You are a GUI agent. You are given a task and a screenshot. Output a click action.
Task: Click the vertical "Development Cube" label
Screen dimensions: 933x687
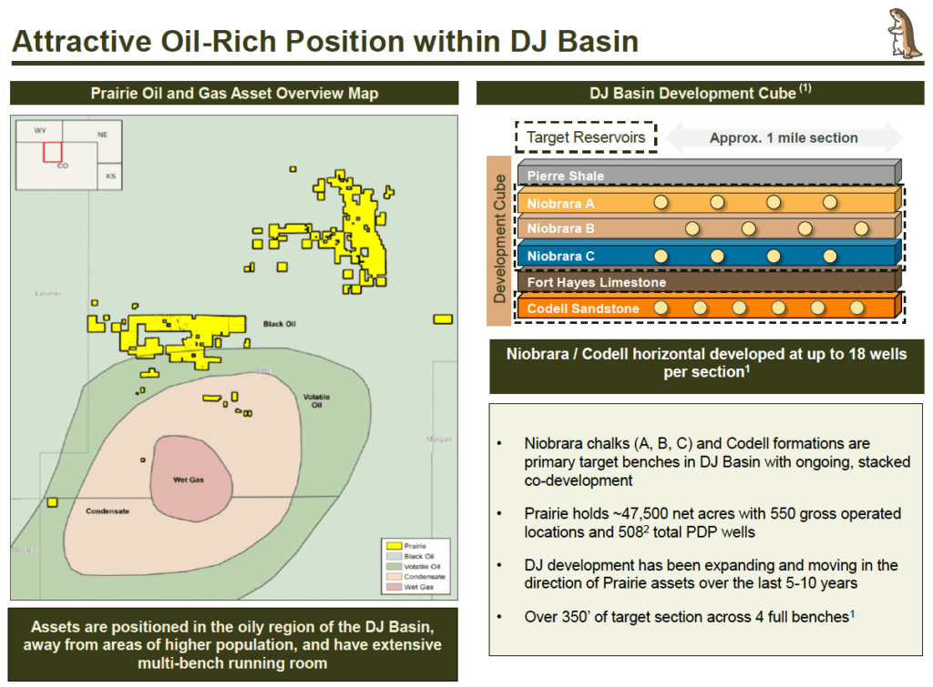tap(499, 240)
